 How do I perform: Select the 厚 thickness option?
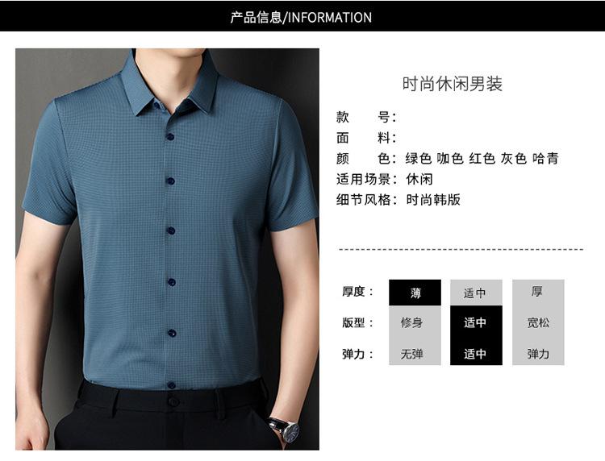point(538,293)
